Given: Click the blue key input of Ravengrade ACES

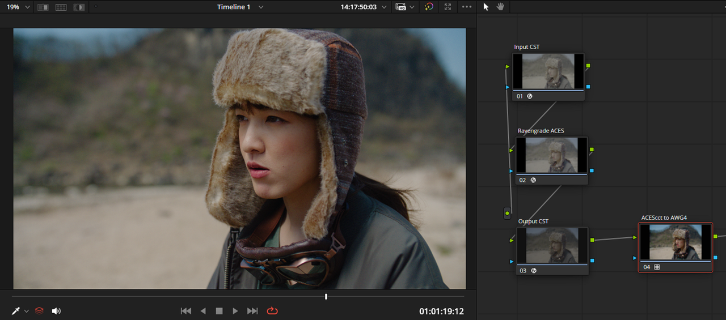Looking at the screenshot, I should (512, 171).
